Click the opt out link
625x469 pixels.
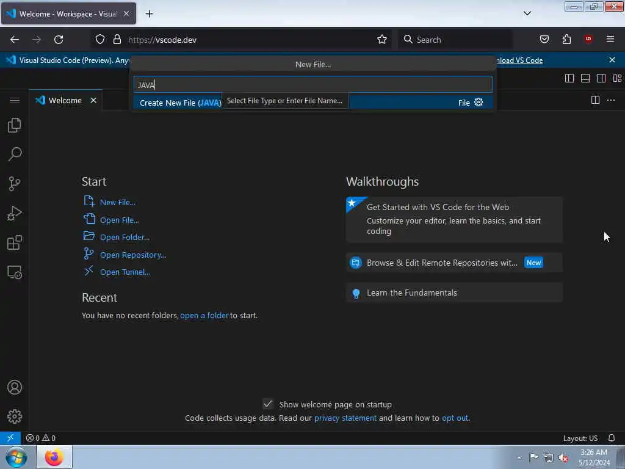point(455,418)
